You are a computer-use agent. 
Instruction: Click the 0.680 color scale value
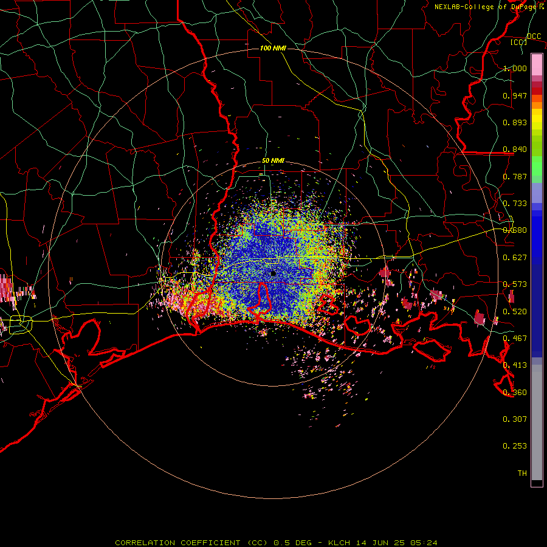[x=515, y=230]
